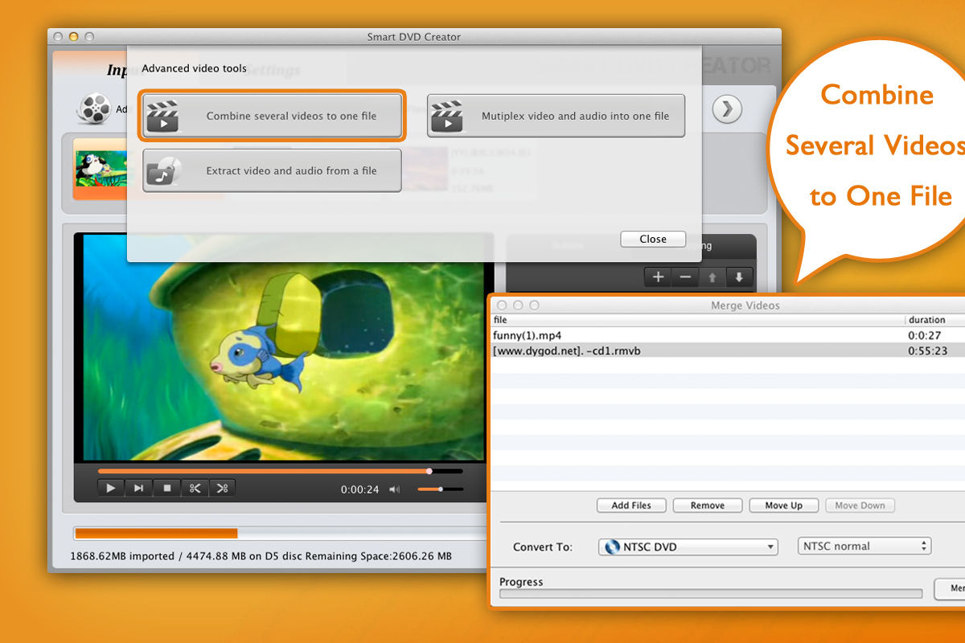Image resolution: width=965 pixels, height=643 pixels.
Task: Select Extract video and audio from a file
Action: (272, 170)
